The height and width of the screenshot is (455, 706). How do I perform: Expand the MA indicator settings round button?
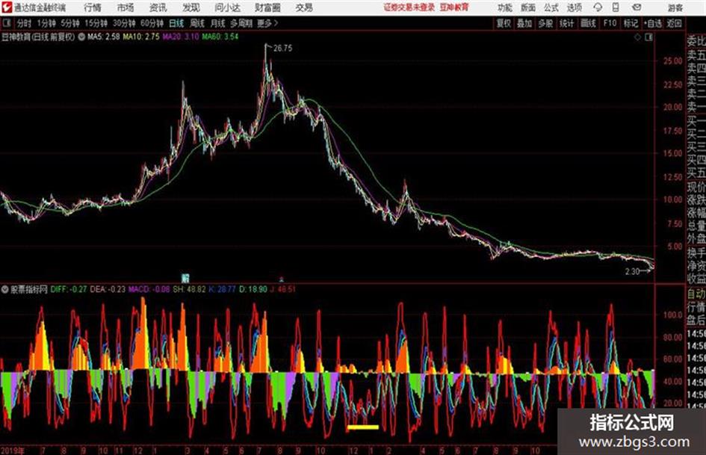tap(81, 37)
